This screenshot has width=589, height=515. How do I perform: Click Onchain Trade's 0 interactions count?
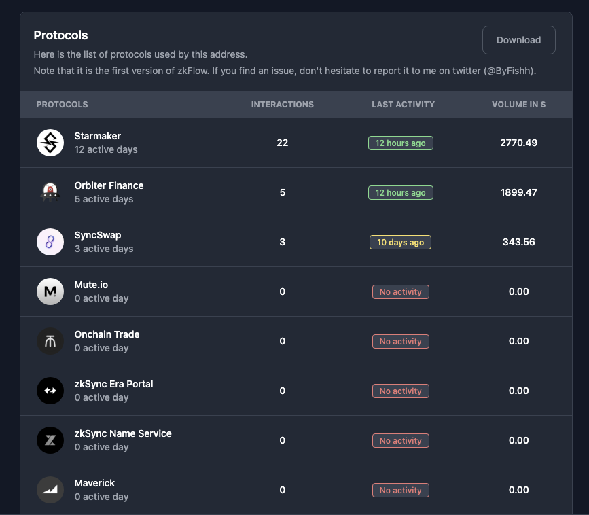click(282, 341)
